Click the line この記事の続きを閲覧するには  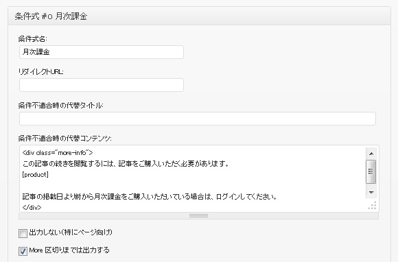pos(126,164)
